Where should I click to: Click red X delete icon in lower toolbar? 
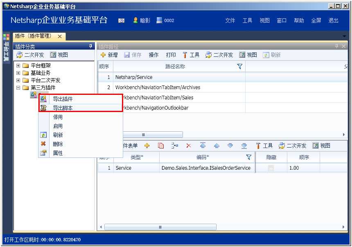[189, 146]
